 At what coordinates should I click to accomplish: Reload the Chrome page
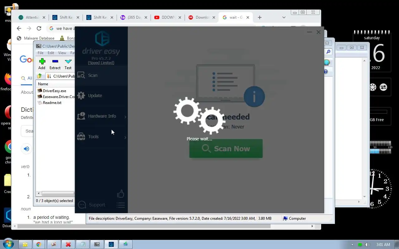coord(39,28)
